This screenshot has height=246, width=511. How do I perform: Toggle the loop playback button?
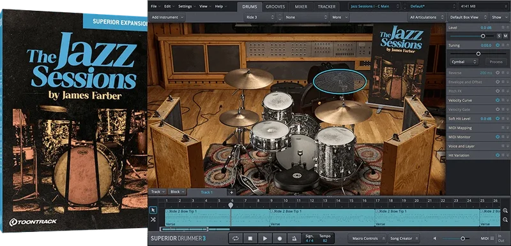[x=235, y=238]
